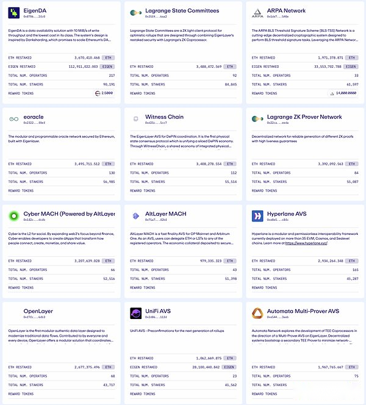Click the EIGEN badge in EigenDA card
This screenshot has width=366, height=405.
[x=106, y=67]
